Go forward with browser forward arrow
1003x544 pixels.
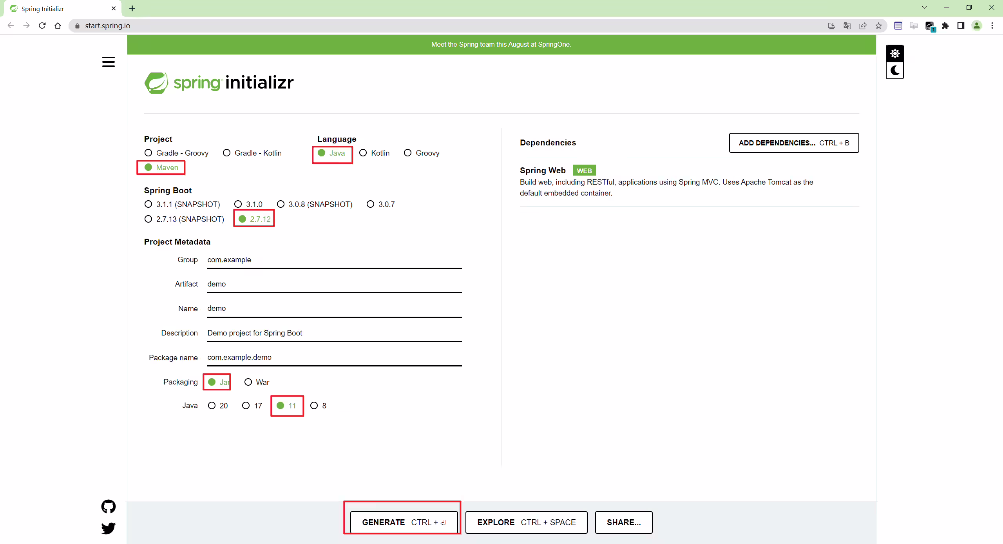[x=26, y=25]
